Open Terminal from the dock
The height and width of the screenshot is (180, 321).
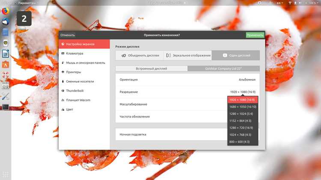coord(5,107)
